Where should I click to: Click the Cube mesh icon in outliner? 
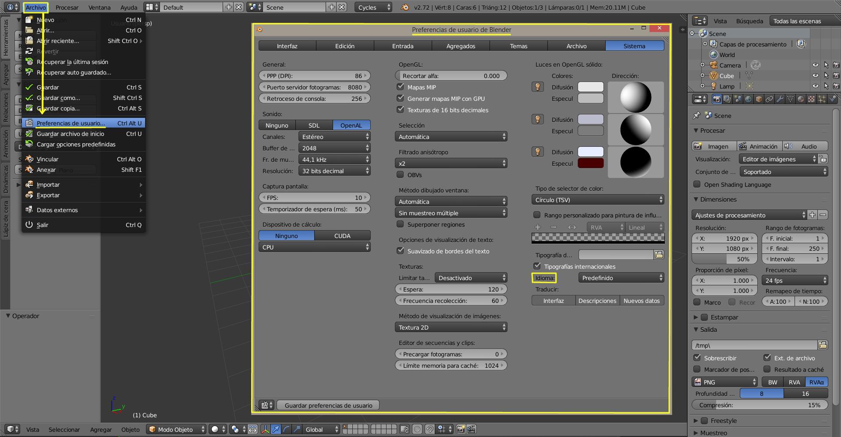click(x=713, y=76)
